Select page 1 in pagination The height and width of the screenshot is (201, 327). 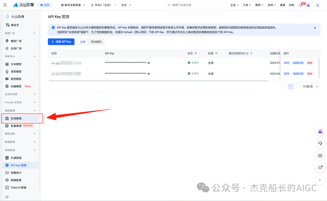pyautogui.click(x=290, y=87)
